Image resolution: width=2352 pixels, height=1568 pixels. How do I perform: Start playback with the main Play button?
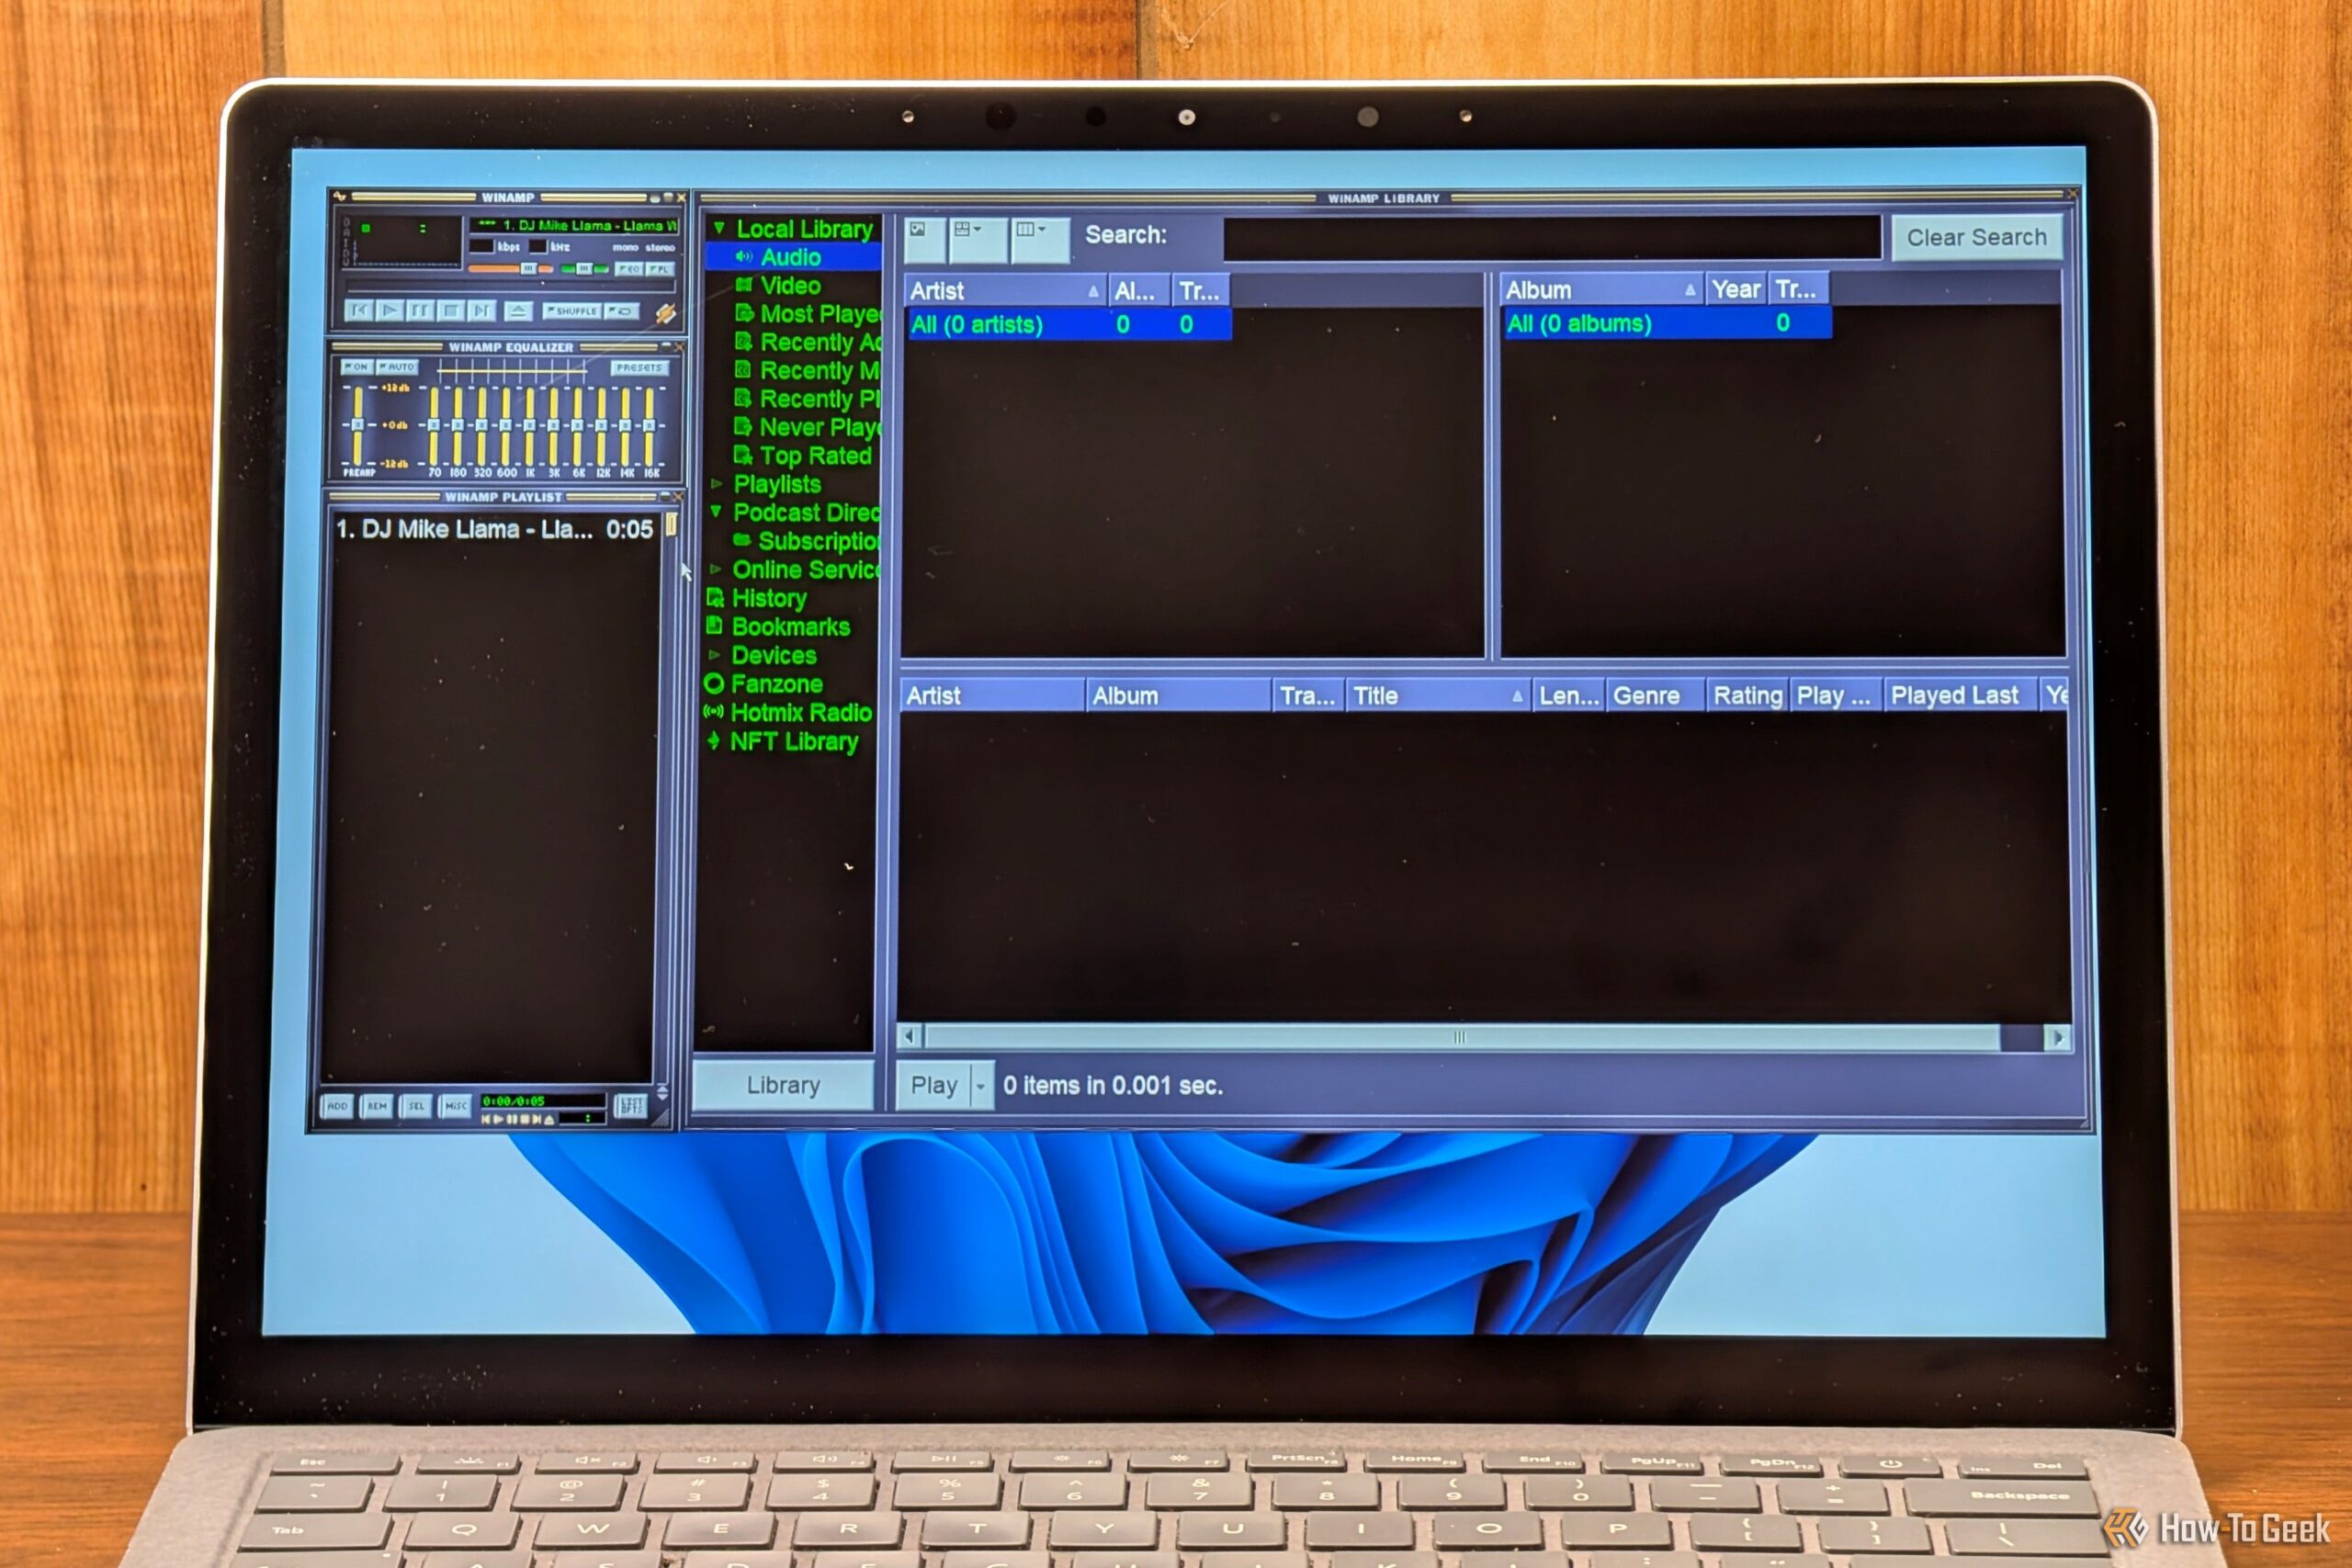(x=390, y=311)
